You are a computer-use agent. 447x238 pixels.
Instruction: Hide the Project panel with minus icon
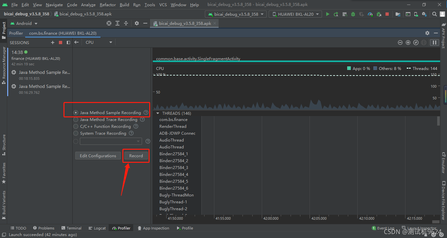pyautogui.click(x=145, y=24)
